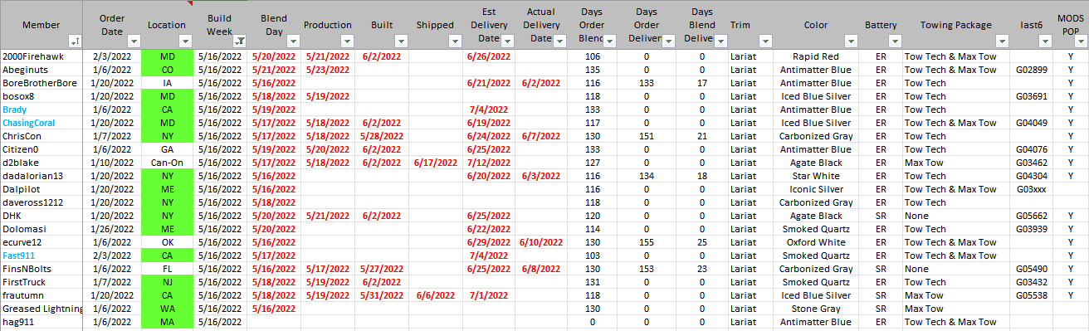
Task: Select the green MD location cell for 2000Firehawk
Action: click(168, 56)
